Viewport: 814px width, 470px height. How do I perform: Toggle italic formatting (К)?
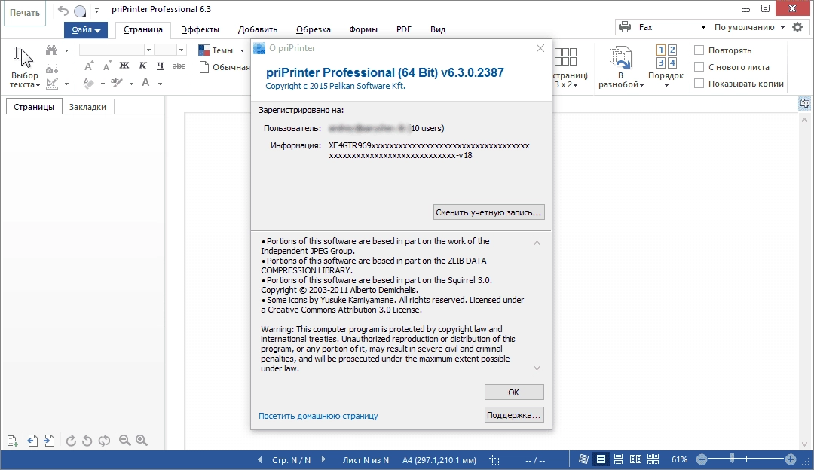[x=142, y=66]
